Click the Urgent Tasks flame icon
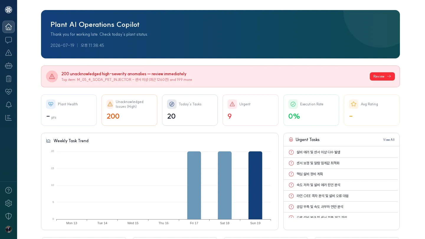Viewport: 425px width, 239px height. tap(291, 140)
